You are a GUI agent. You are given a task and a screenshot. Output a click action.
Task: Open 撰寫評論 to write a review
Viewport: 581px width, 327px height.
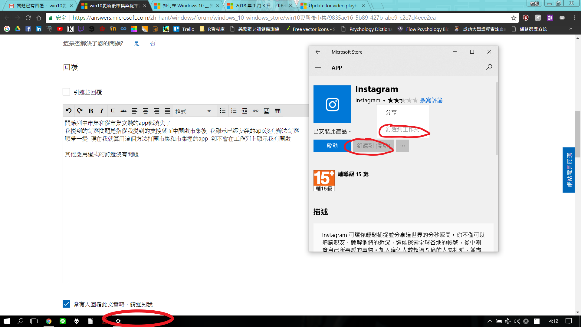click(431, 100)
